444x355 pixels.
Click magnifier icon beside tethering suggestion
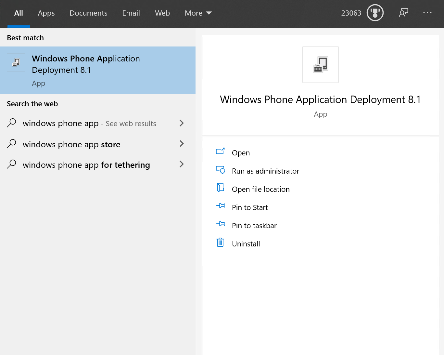coord(12,164)
